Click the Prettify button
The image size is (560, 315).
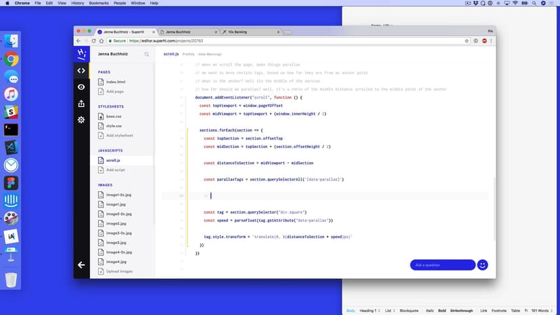coord(189,54)
